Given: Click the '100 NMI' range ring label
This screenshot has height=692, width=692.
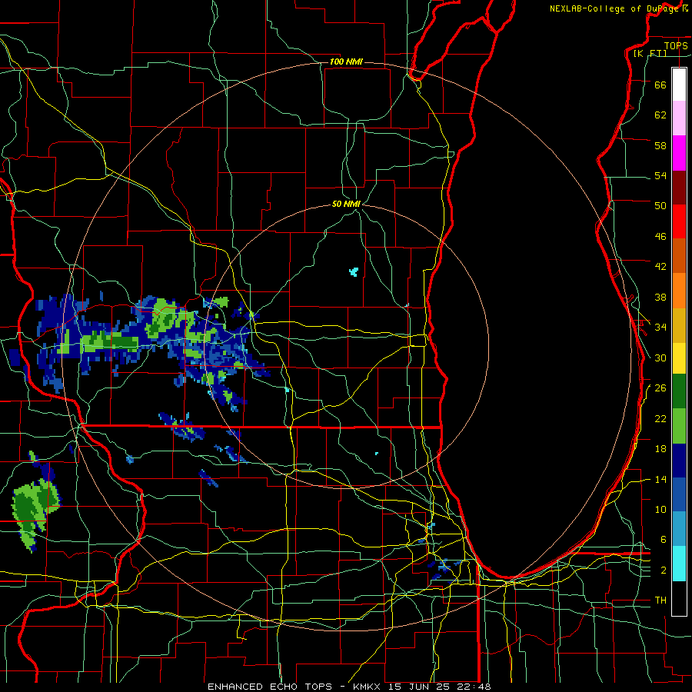Looking at the screenshot, I should tap(346, 62).
